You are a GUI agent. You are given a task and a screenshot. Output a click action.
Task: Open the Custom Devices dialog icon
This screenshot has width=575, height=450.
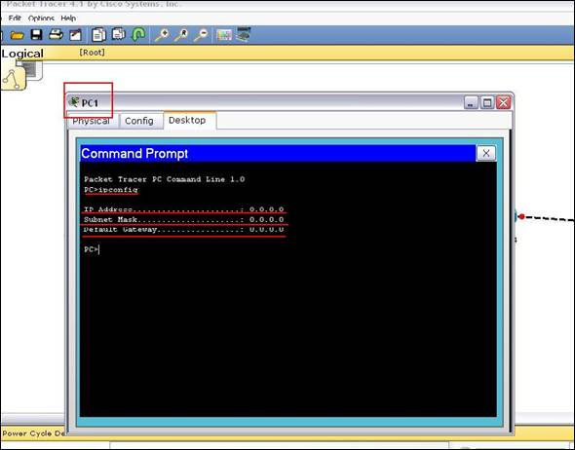click(243, 34)
